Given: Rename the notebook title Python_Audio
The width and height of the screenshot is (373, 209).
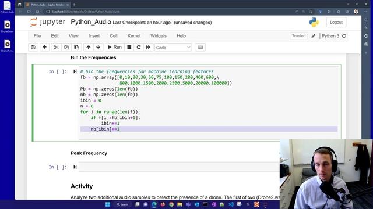Looking at the screenshot, I should tap(91, 22).
